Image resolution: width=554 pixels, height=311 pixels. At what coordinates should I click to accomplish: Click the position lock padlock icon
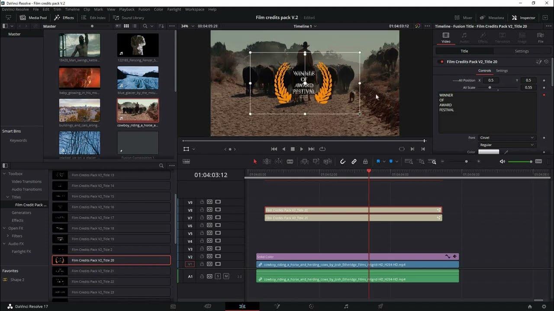[365, 162]
